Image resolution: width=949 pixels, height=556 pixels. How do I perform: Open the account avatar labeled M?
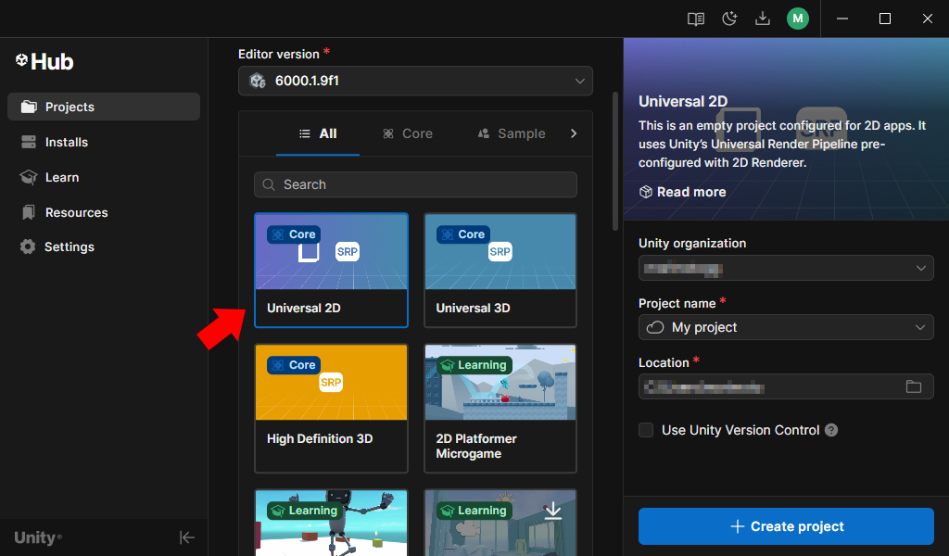coord(798,19)
